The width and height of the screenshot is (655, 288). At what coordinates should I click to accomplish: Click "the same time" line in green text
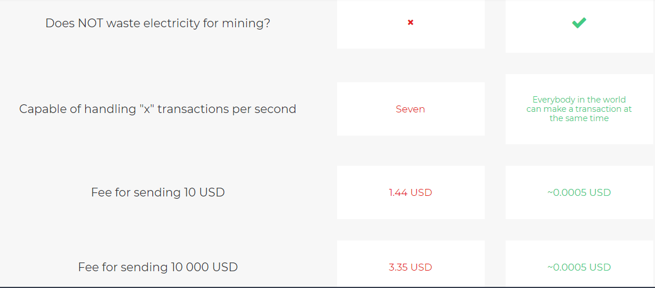tap(579, 118)
